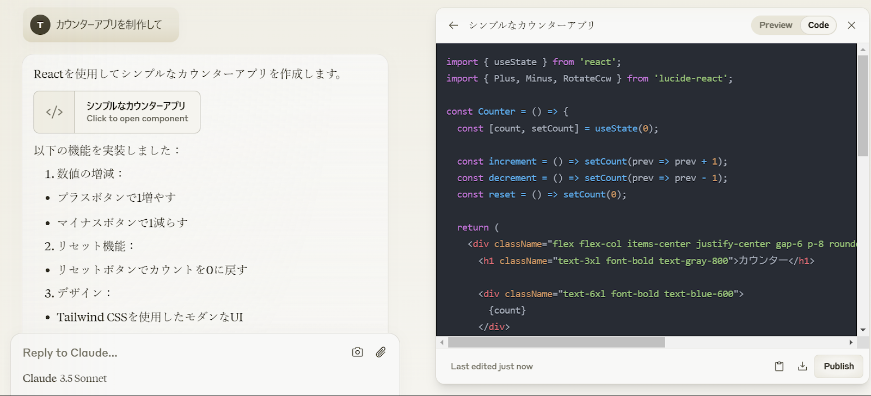Screen dimensions: 871x396
Task: Click the scroll-left arrow below the code
Action: click(442, 342)
